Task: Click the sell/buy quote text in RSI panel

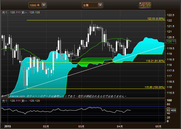Action: (x=21, y=101)
